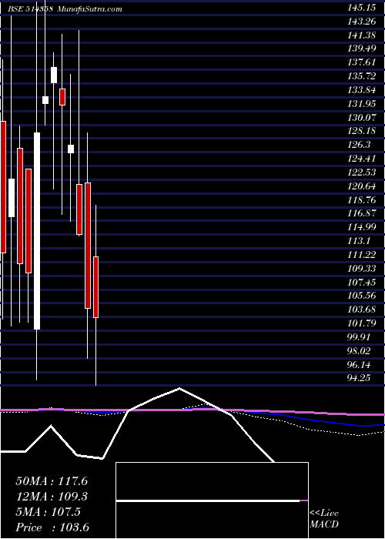Click the 141.38 price axis label
The image size is (385, 539).
click(x=363, y=35)
